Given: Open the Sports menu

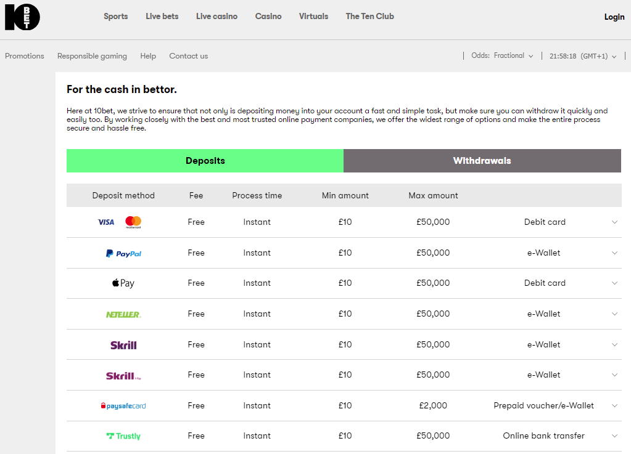Looking at the screenshot, I should click(x=116, y=17).
